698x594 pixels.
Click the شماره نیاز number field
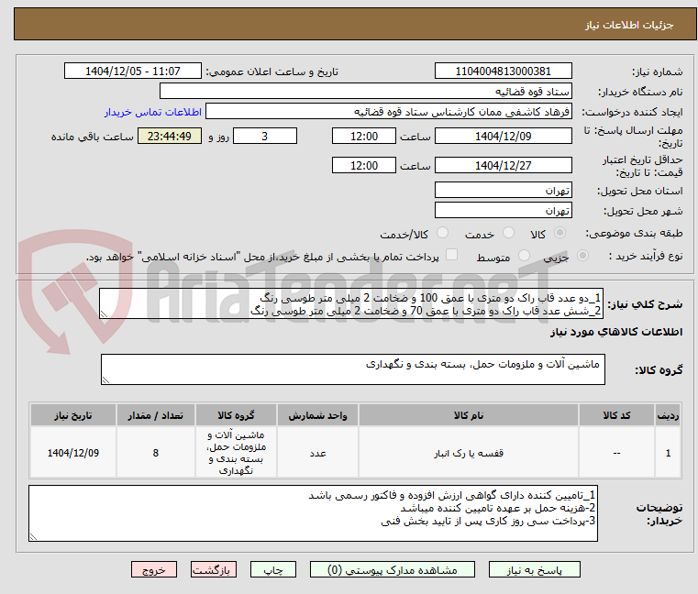point(503,71)
